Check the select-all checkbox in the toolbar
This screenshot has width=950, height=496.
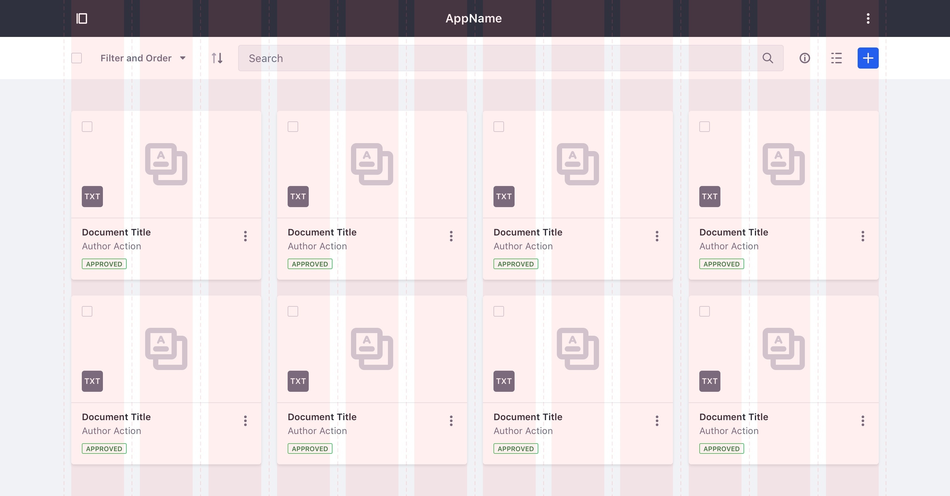click(x=76, y=58)
